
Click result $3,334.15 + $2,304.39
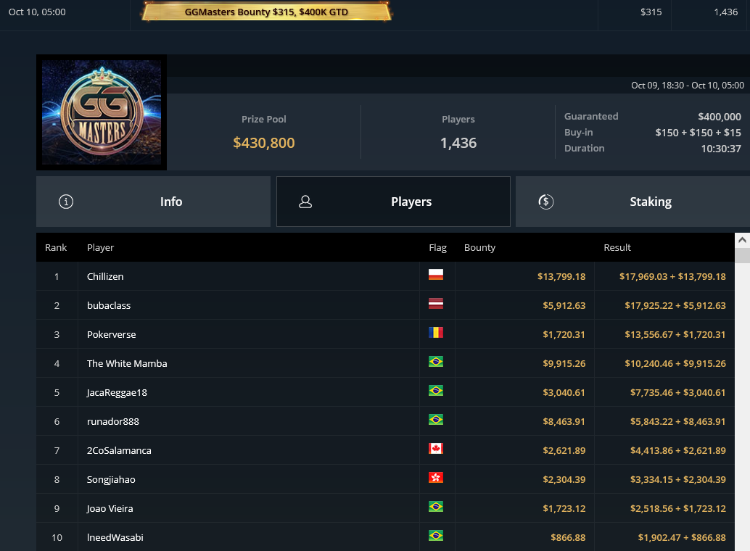[x=678, y=480]
